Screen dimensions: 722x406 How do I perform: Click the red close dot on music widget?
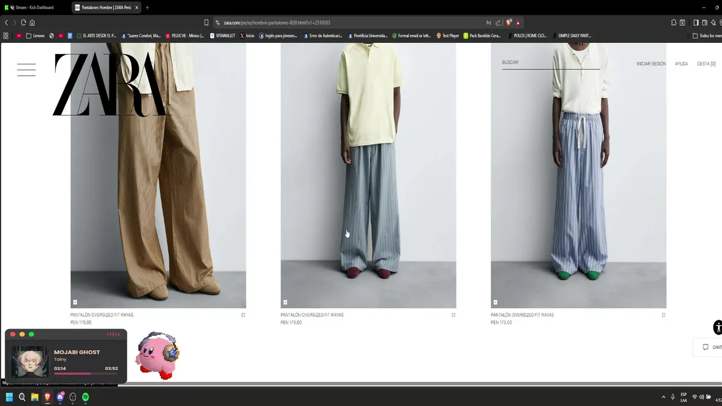pyautogui.click(x=13, y=334)
